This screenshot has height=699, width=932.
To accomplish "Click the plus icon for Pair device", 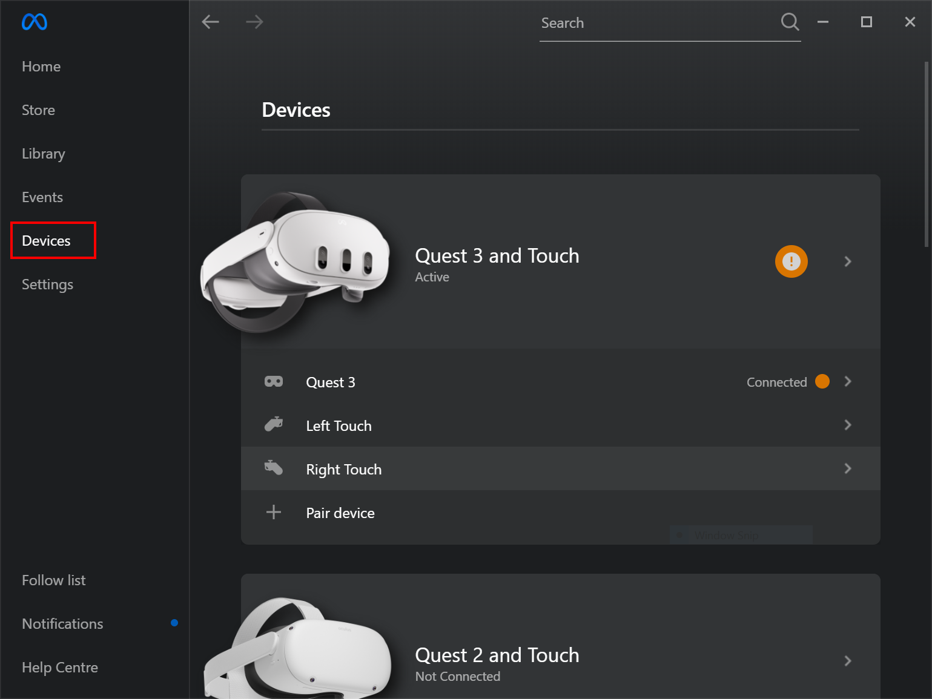I will click(274, 513).
